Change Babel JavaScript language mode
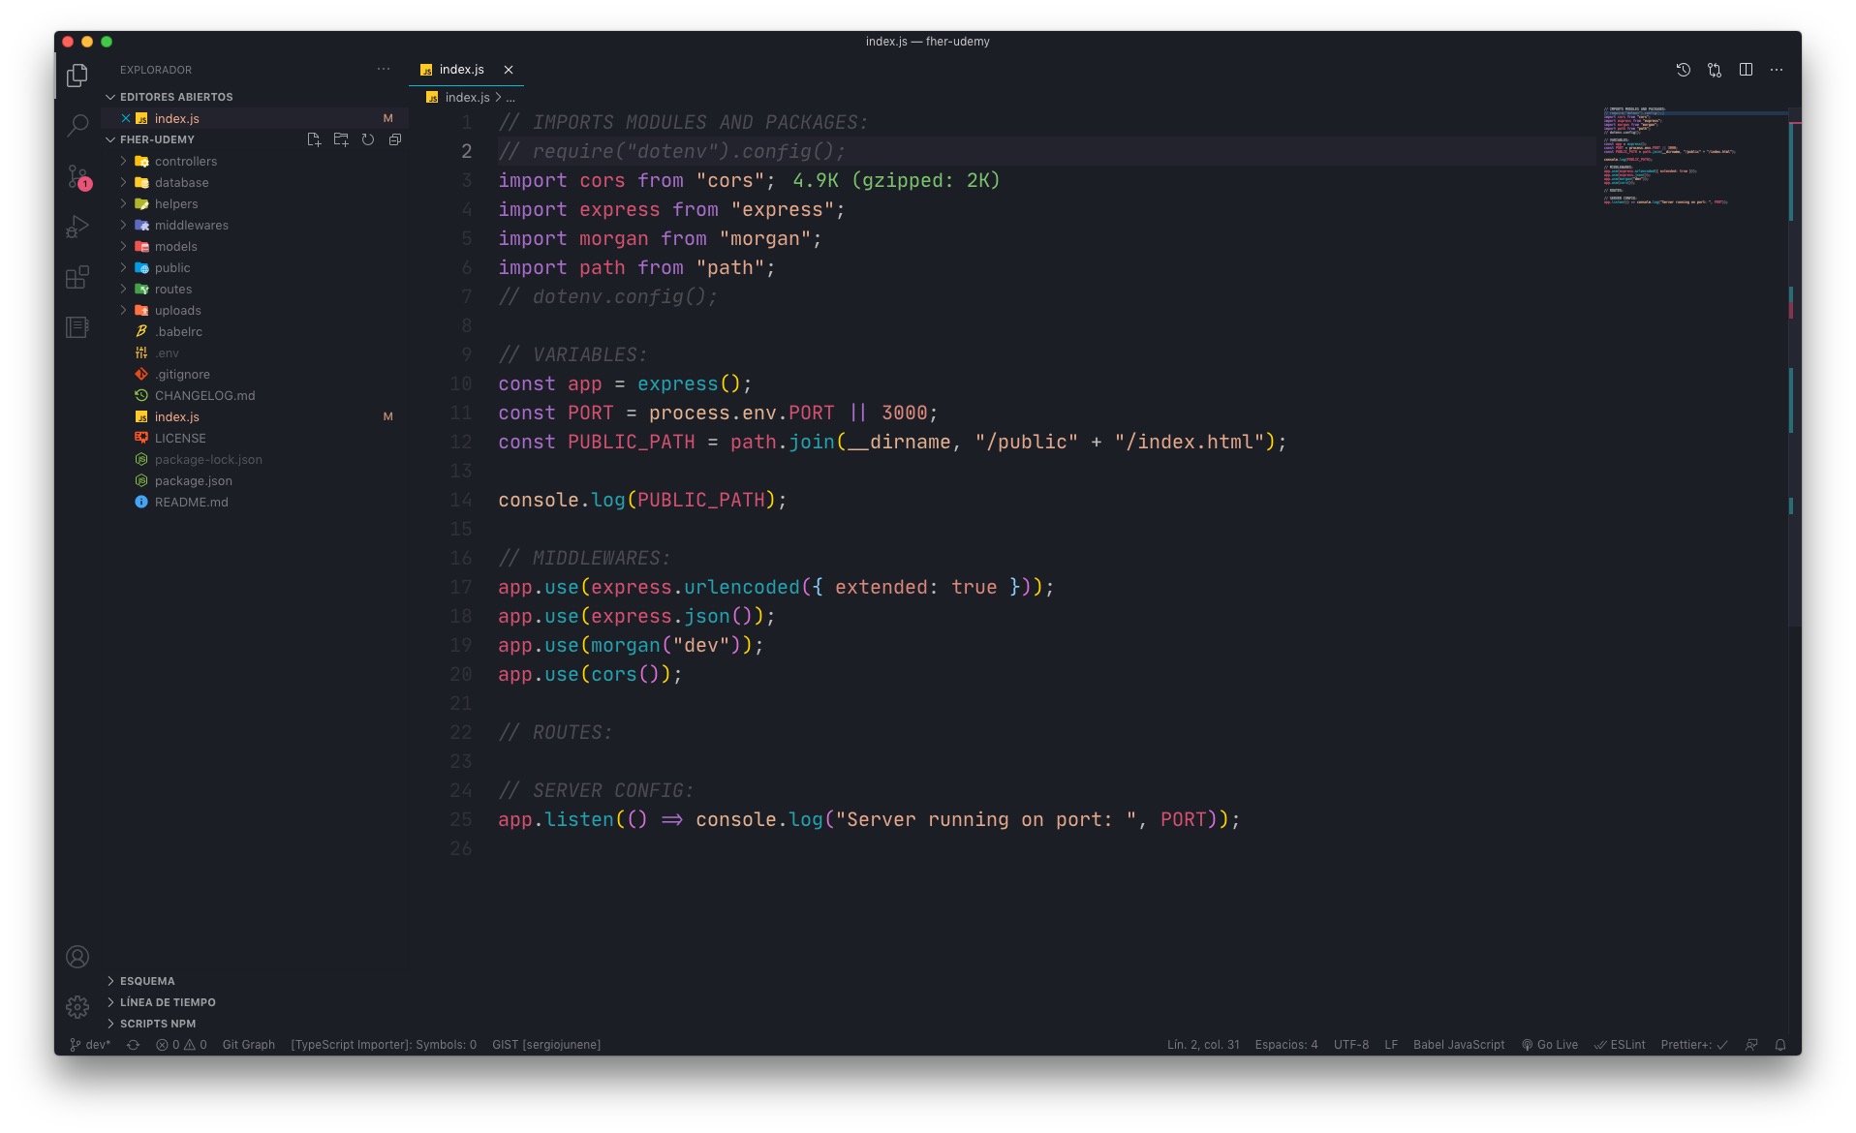Screen dimensions: 1856x1133 click(x=1459, y=1045)
